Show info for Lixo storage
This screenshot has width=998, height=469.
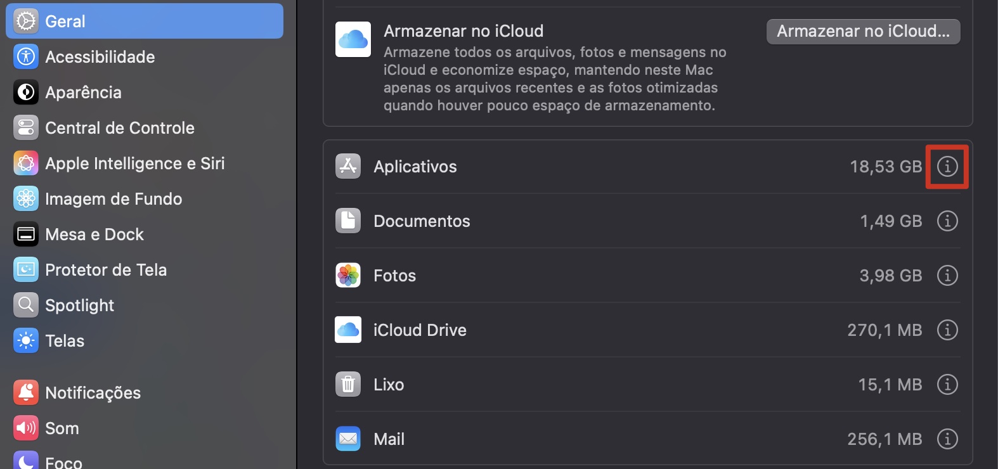click(947, 384)
